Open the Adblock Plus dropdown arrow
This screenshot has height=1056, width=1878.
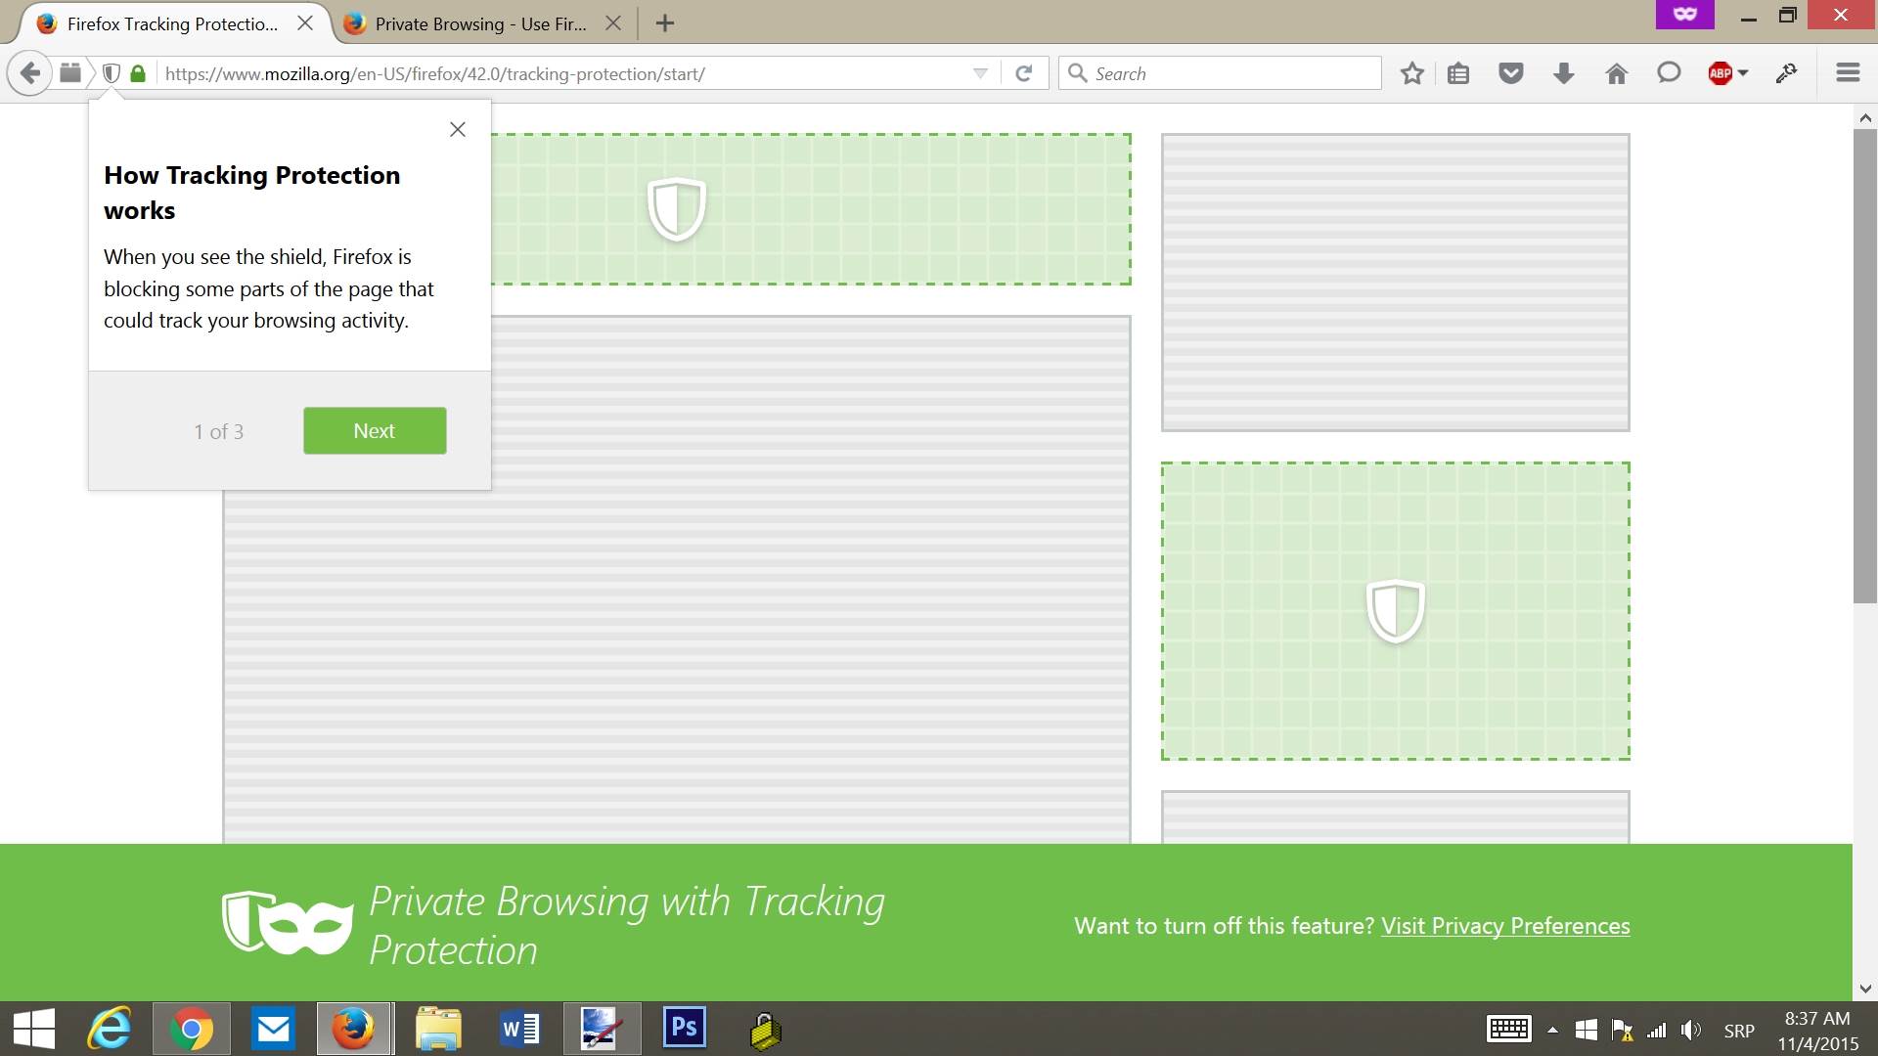click(1741, 72)
